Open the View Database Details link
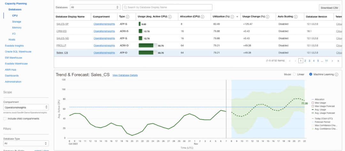 point(125,75)
